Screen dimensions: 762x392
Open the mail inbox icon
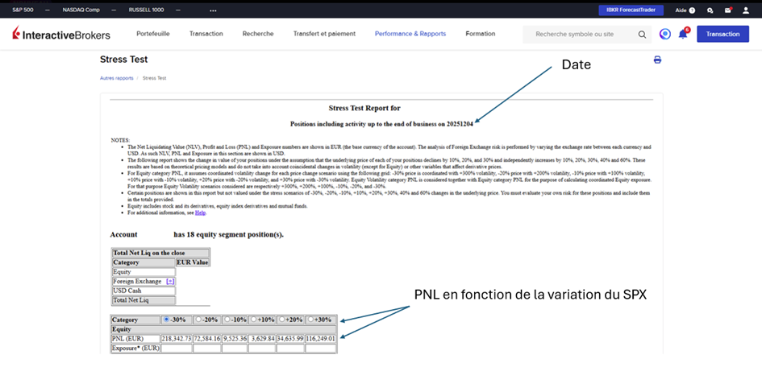[727, 10]
